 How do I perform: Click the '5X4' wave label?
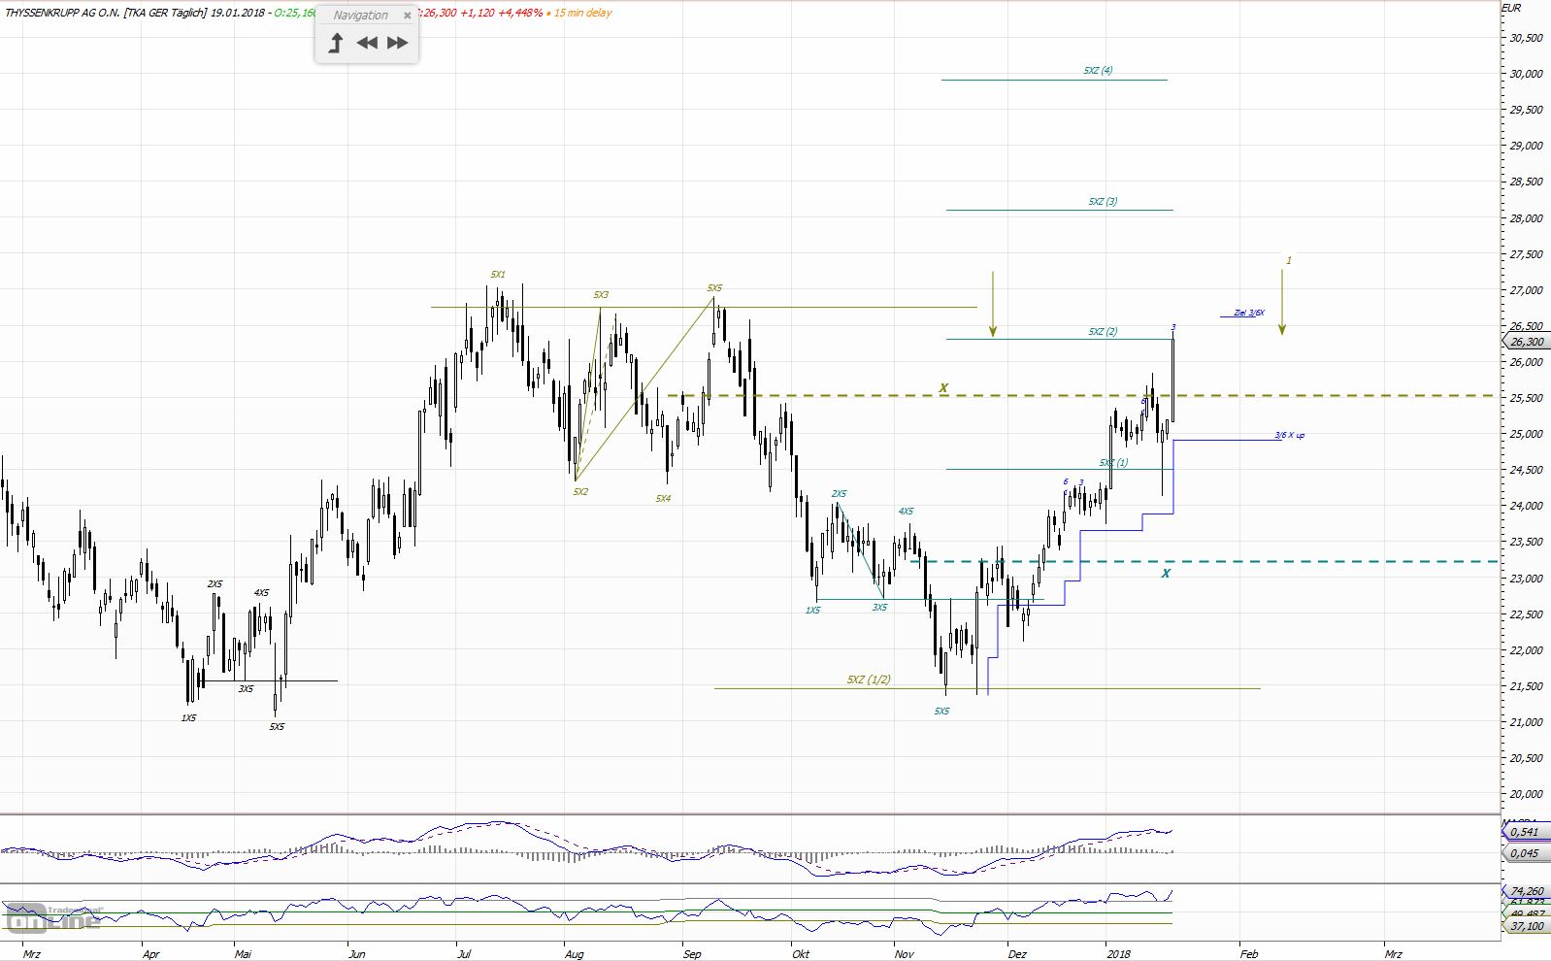(x=663, y=499)
